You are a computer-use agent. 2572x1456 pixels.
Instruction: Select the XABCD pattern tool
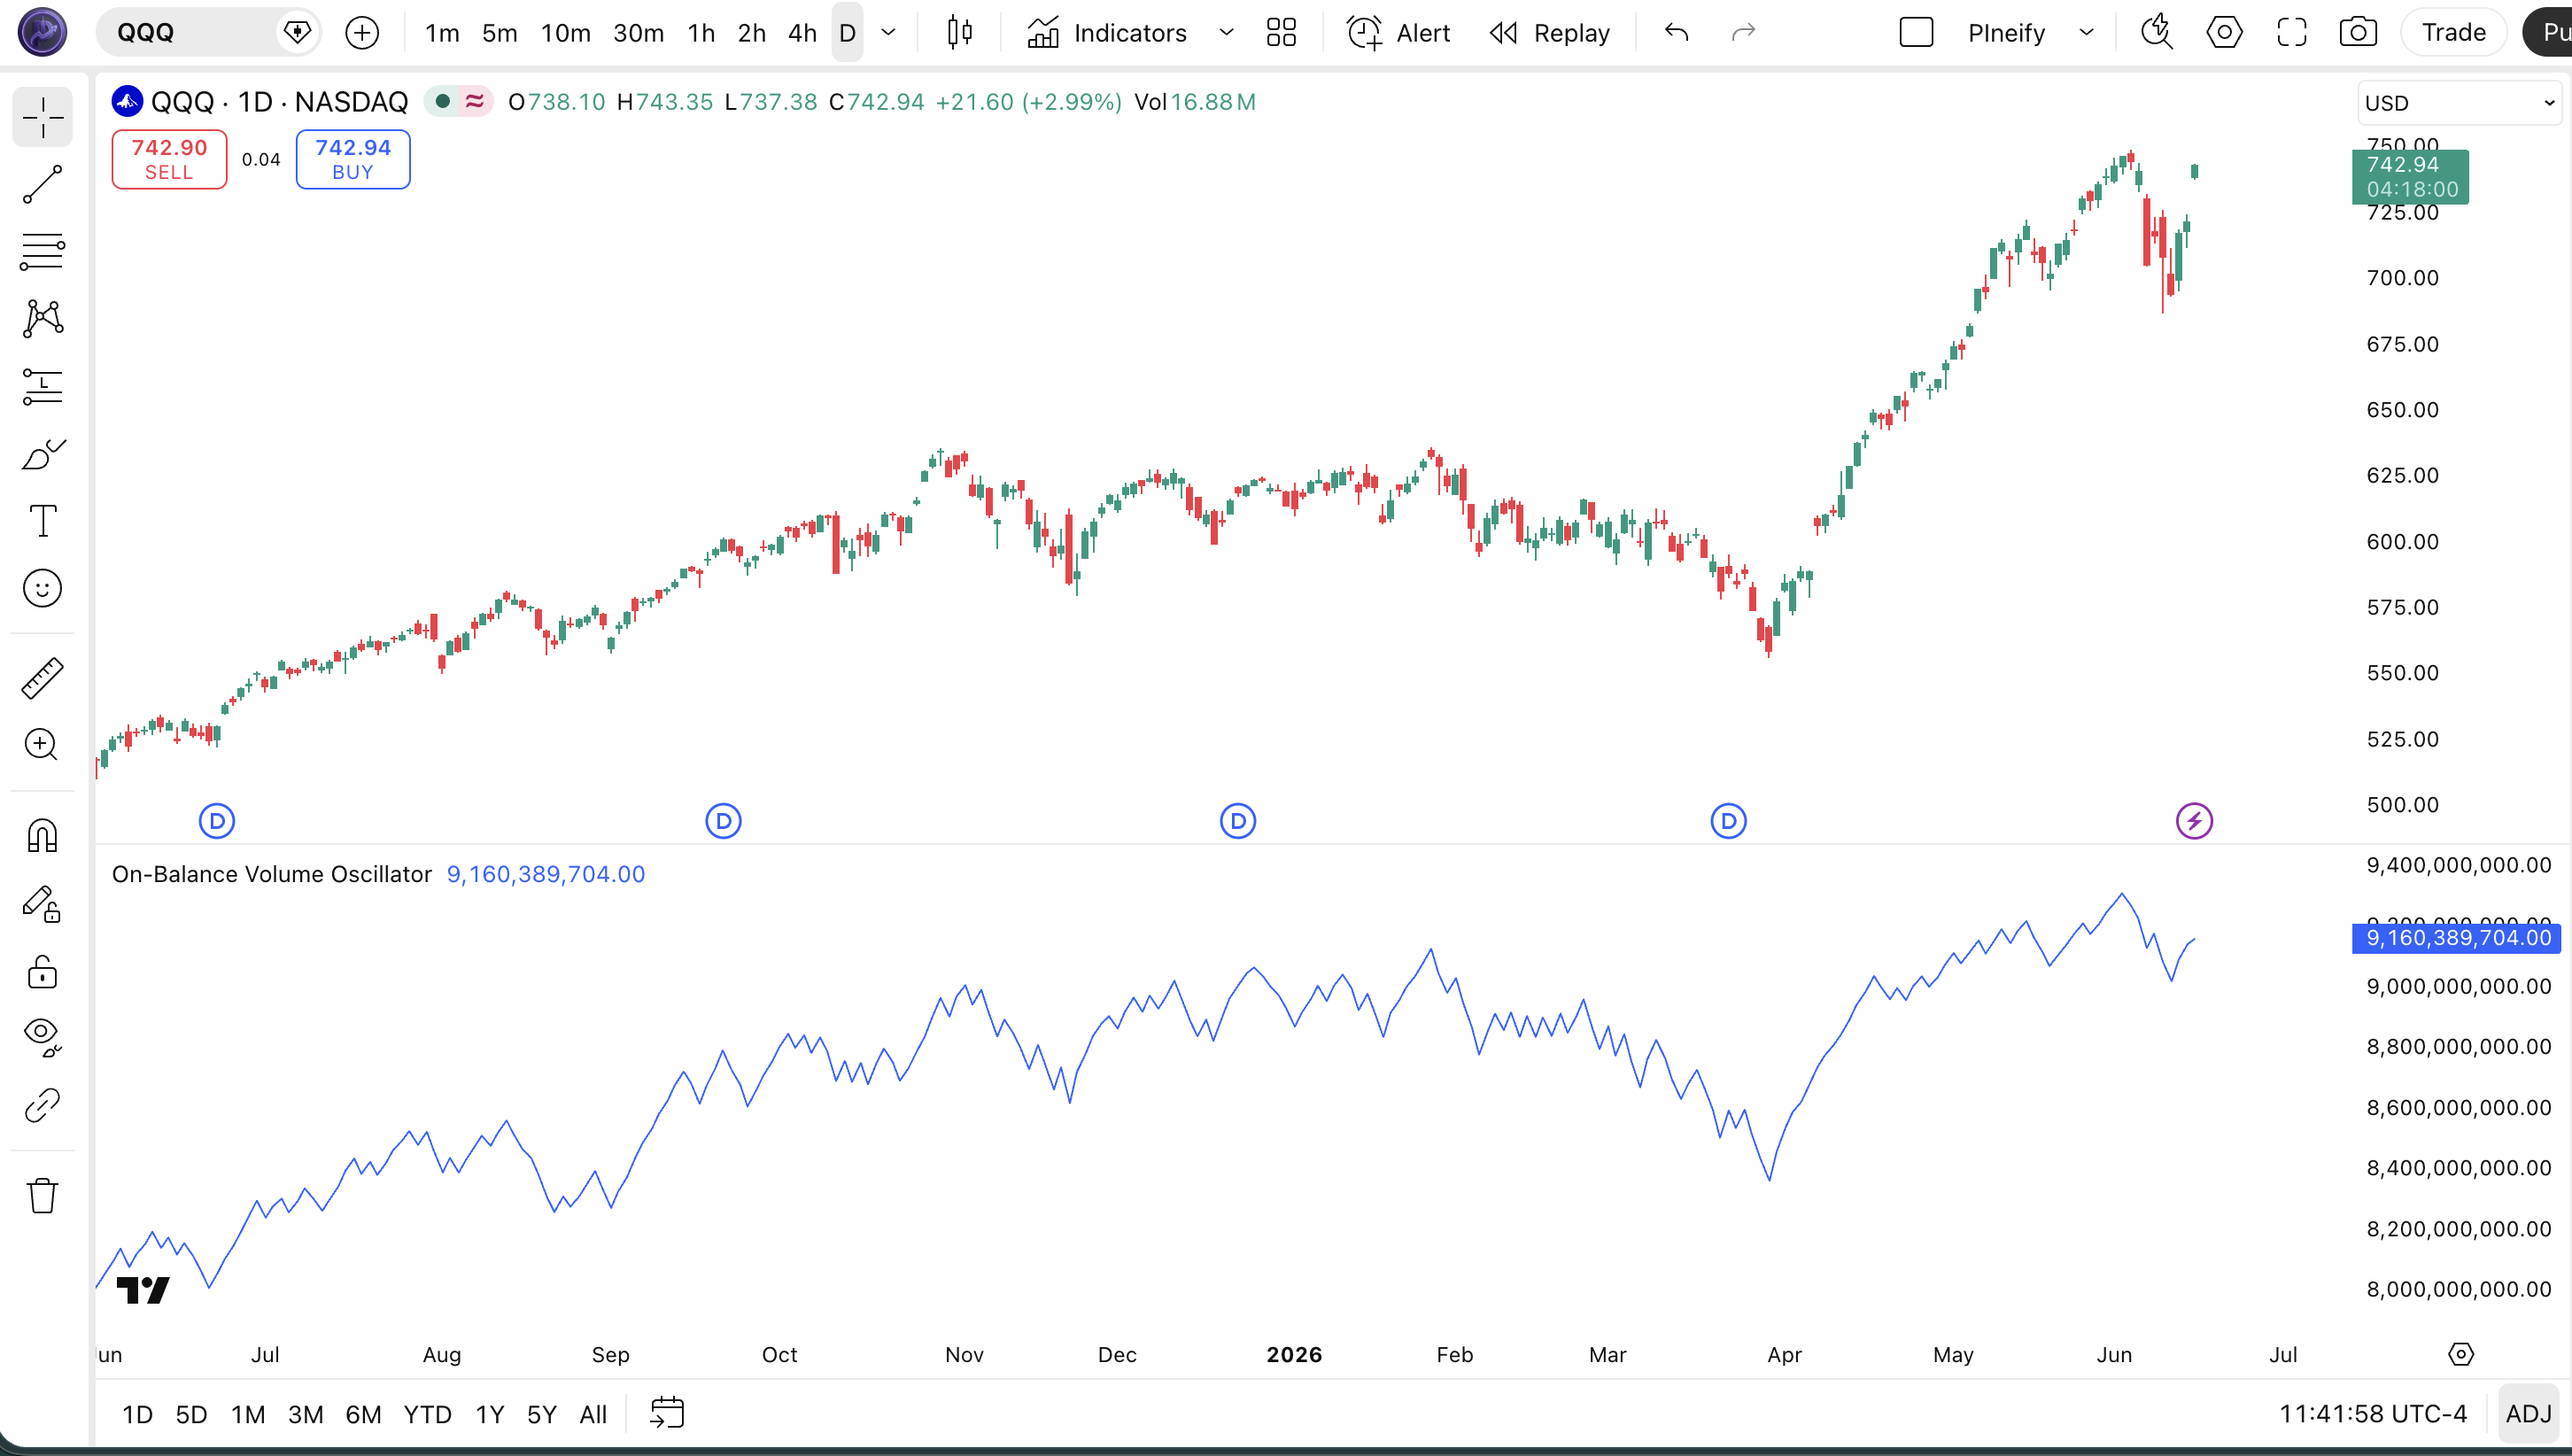coord(42,319)
